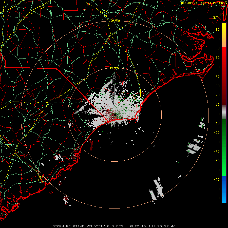Viewport: 228px width, 228px height.
Task: Click the blue band of the color scale
Action: pos(224,189)
